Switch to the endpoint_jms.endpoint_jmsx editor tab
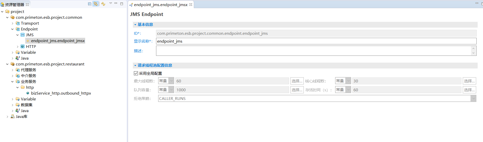 (x=161, y=5)
